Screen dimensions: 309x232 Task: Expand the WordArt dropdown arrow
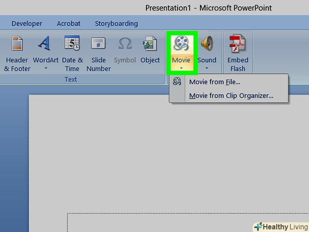pos(46,68)
